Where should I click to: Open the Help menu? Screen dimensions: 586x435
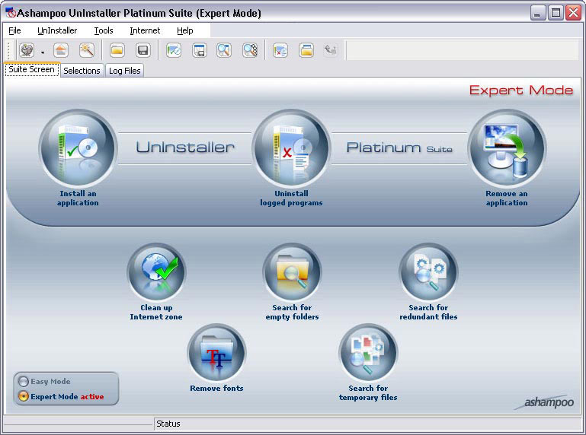185,30
